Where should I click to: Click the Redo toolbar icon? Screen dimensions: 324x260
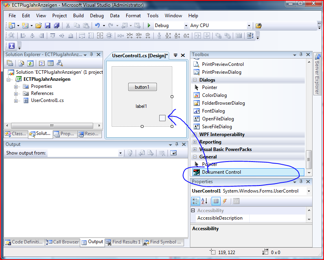point(111,25)
